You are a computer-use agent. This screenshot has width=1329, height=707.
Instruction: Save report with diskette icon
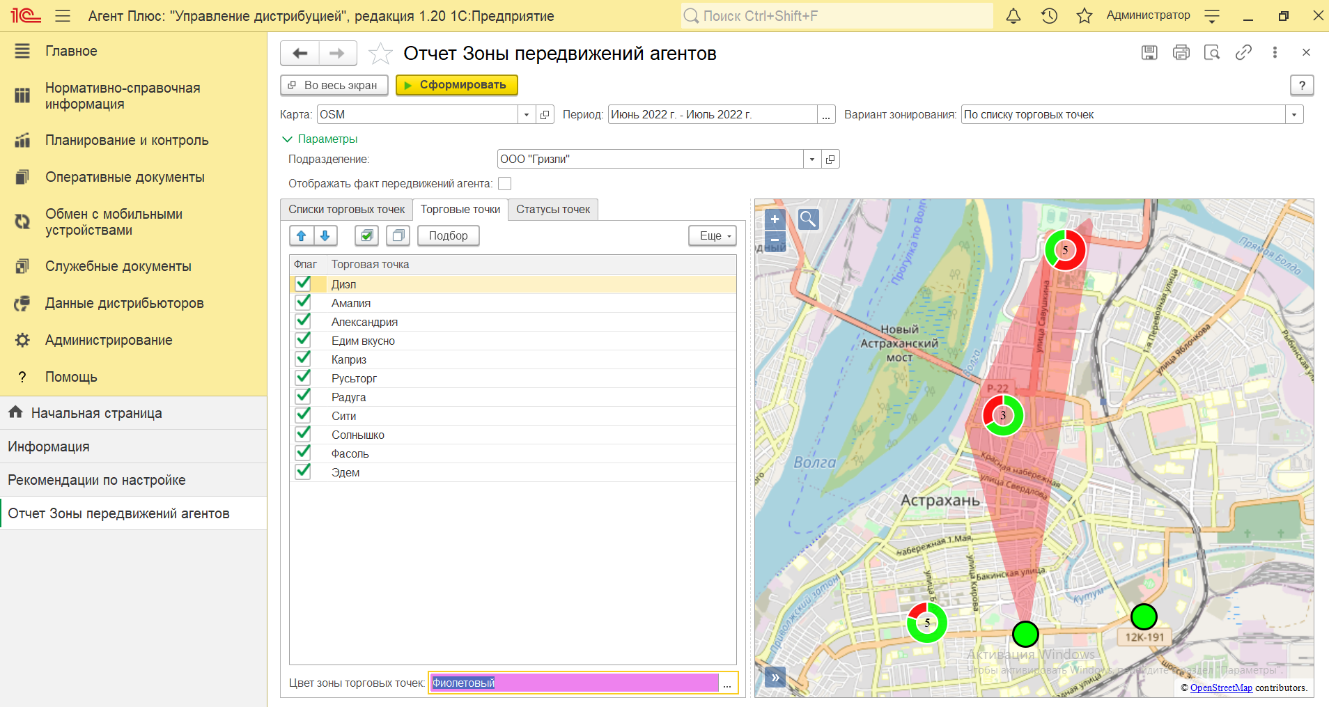click(x=1149, y=52)
